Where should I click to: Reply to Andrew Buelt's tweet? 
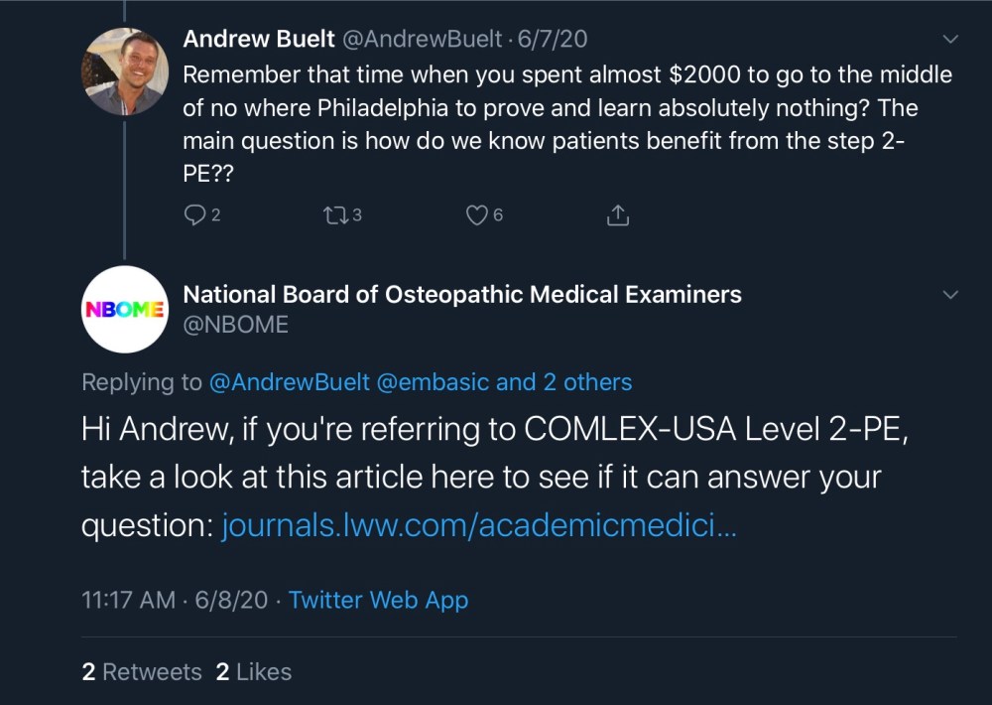tap(195, 214)
